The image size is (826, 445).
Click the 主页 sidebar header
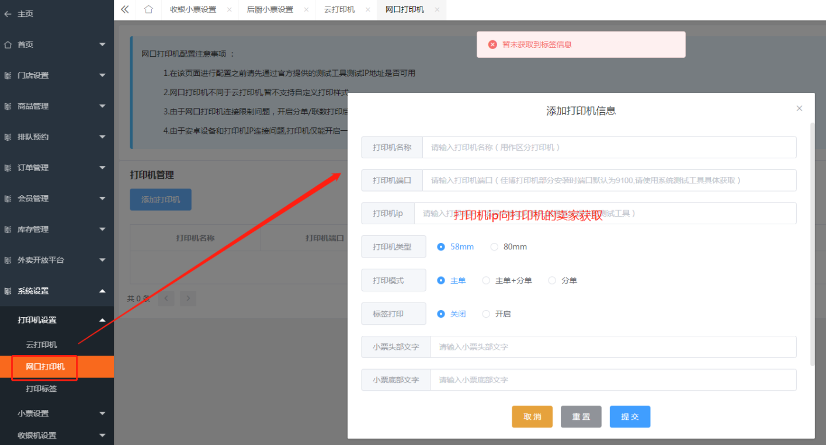(x=25, y=14)
